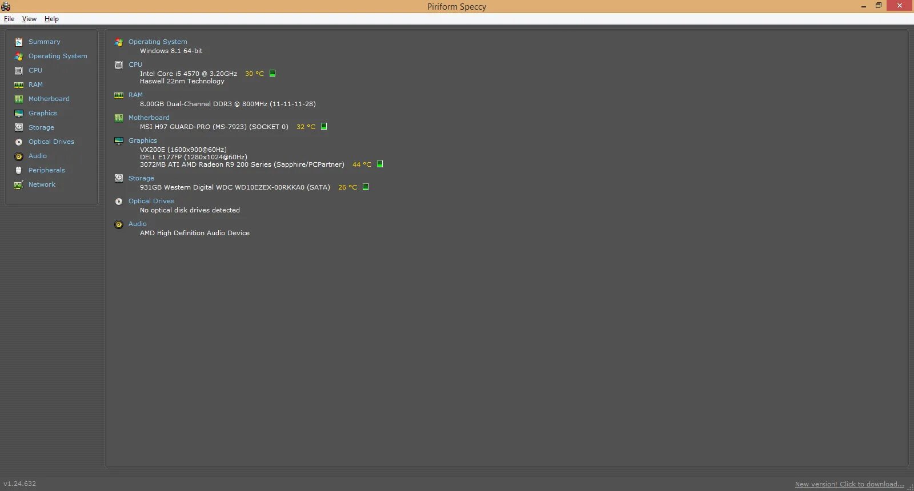This screenshot has width=914, height=491.
Task: Click the CPU chip icon in sidebar
Action: coord(19,70)
